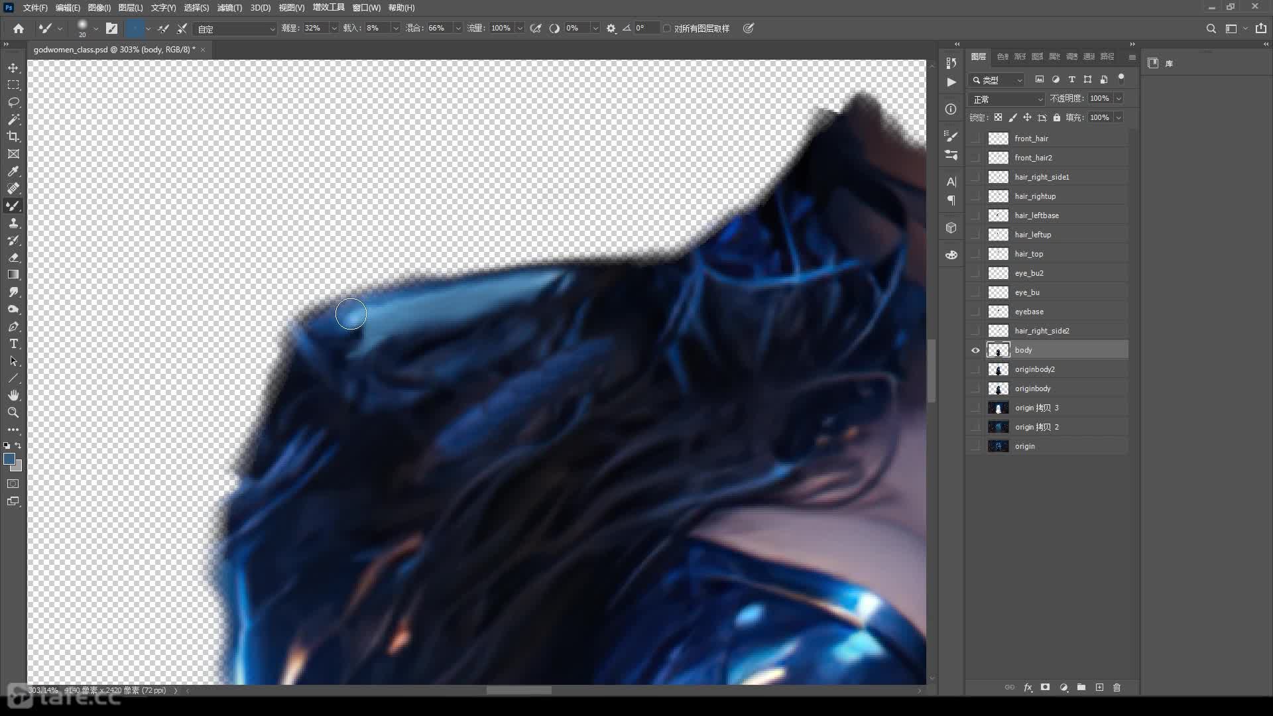
Task: Select the Path Selection tool
Action: click(x=13, y=361)
